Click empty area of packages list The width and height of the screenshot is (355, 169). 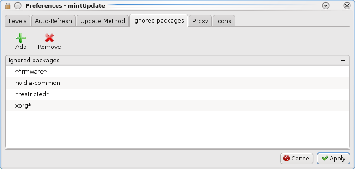click(x=177, y=129)
